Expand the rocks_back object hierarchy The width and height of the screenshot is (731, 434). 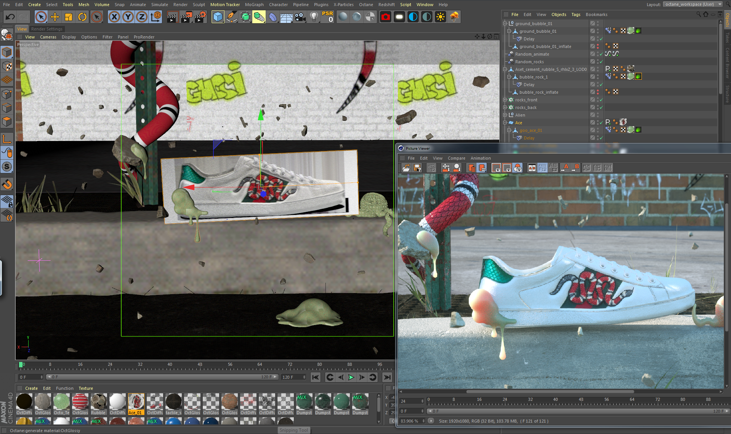click(505, 107)
